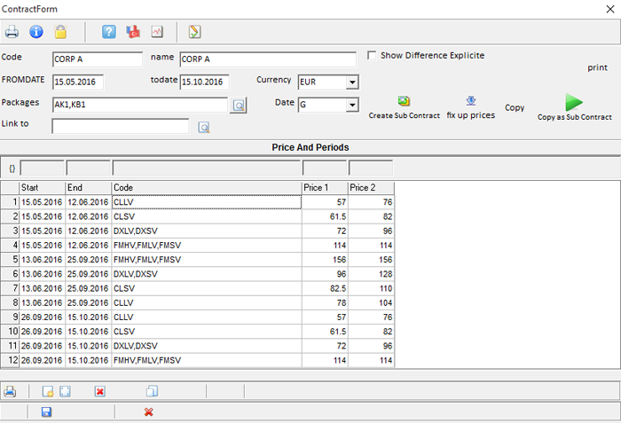Screen dimensions: 621x423
Task: Click the Packages lookup magnifier icon
Action: (x=239, y=106)
